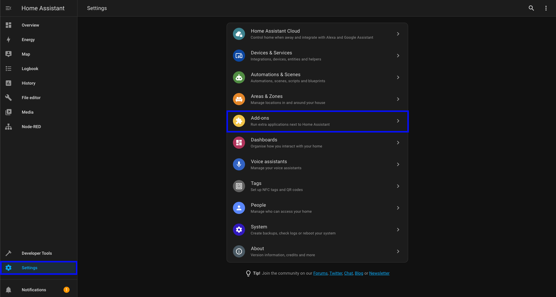Expand the System row chevron
The image size is (556, 297).
pyautogui.click(x=398, y=230)
